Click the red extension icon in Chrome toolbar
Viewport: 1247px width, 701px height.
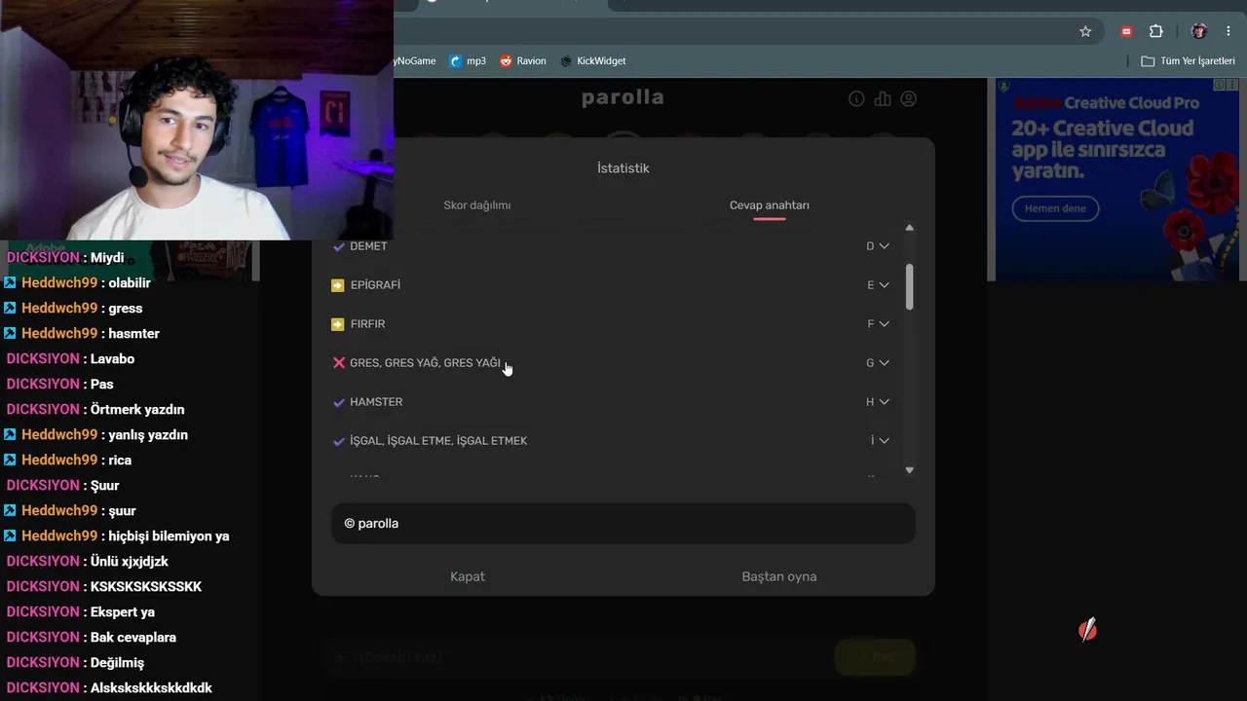[x=1127, y=31]
